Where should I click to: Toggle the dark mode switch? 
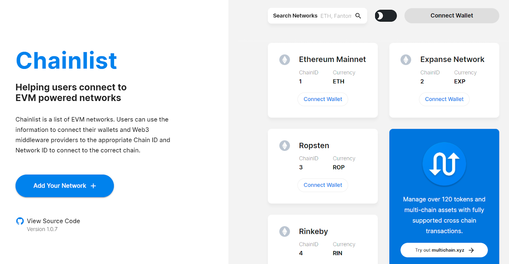point(386,16)
